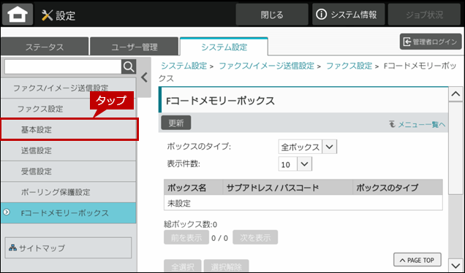Open ポーリング保護設定 menu item
The width and height of the screenshot is (465, 273).
69,192
